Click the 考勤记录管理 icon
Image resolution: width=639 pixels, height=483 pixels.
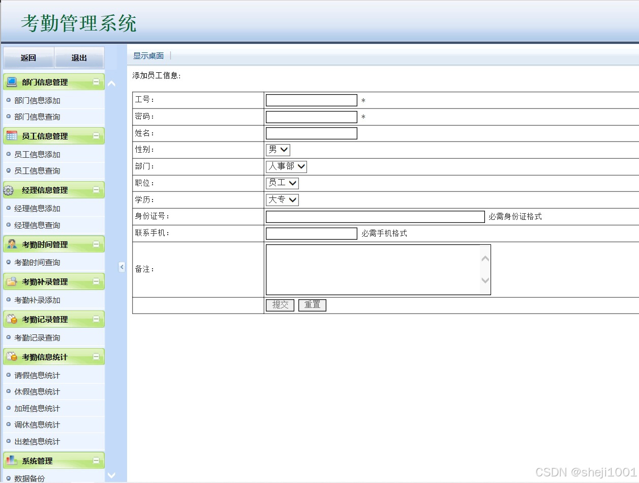click(12, 319)
